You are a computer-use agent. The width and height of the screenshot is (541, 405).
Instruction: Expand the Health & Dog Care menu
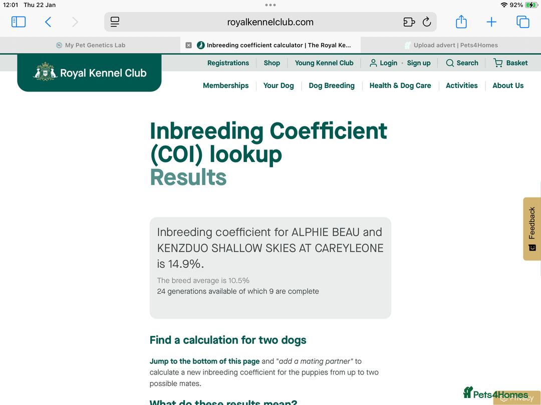coord(400,85)
